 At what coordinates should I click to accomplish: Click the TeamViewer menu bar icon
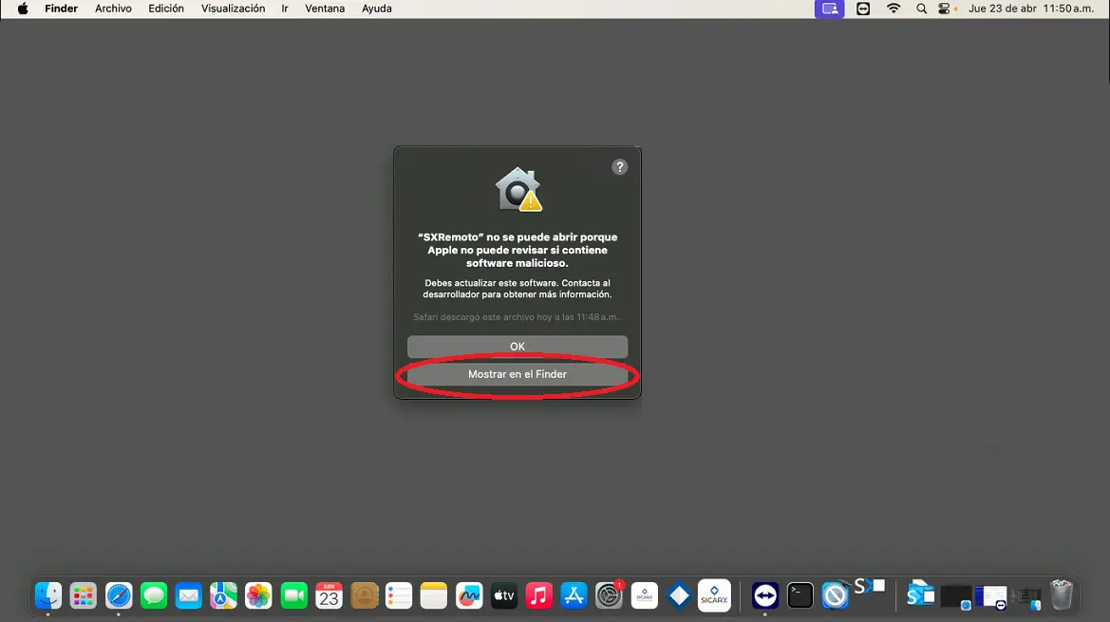coord(863,9)
